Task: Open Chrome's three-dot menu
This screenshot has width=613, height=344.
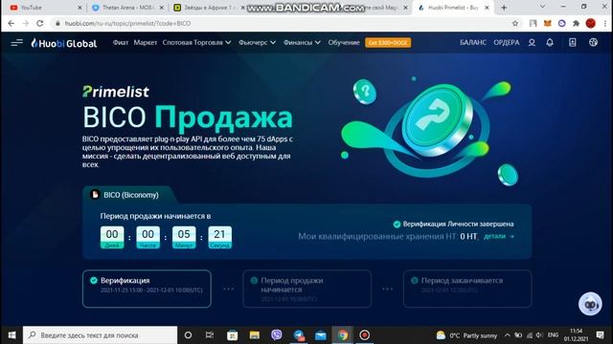Action: [605, 23]
